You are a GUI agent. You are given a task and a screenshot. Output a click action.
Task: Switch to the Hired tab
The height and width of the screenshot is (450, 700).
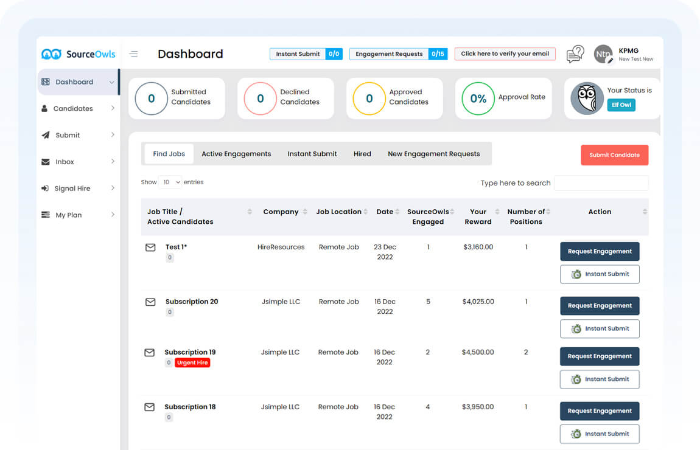click(x=362, y=154)
